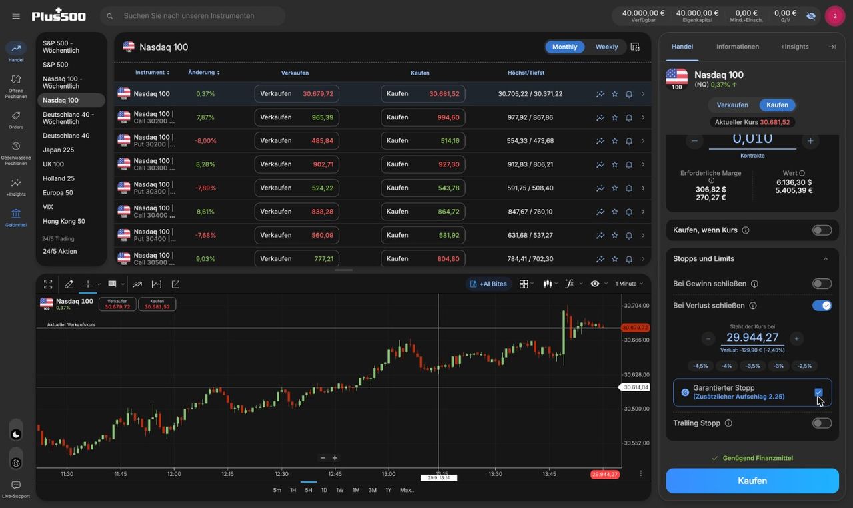Turn on the Trailing Stopp switch
853x508 pixels.
[x=822, y=423]
